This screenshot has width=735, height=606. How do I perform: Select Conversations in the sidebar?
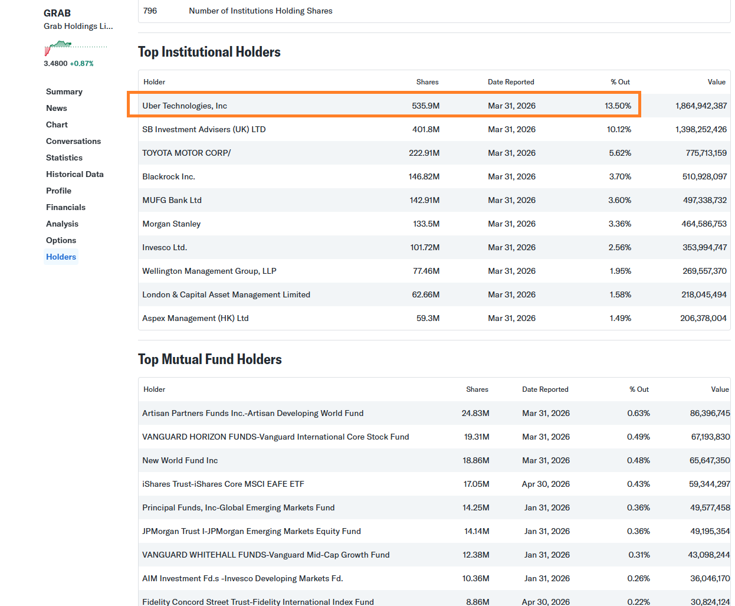click(73, 141)
